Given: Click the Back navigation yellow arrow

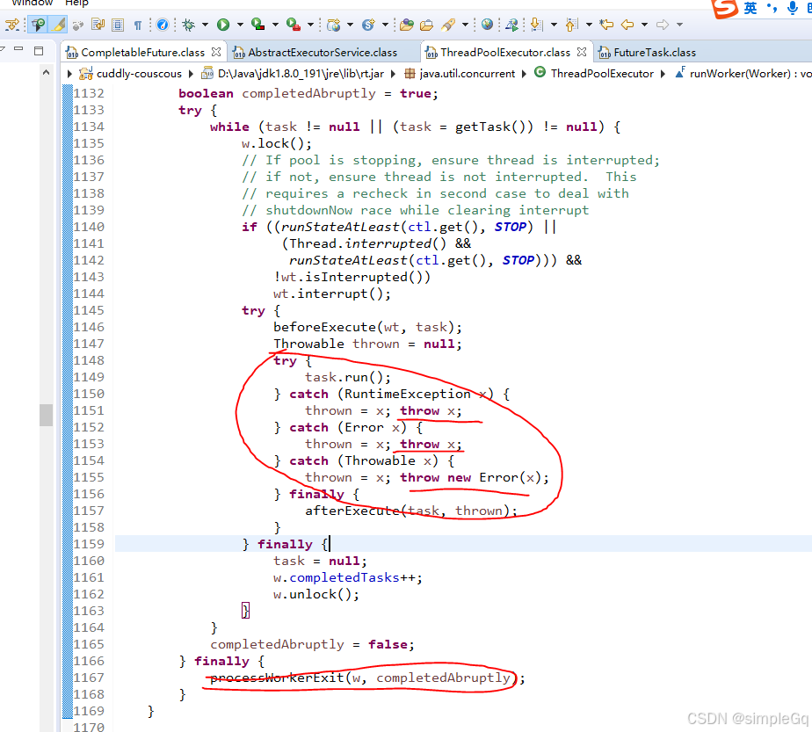Looking at the screenshot, I should 627,25.
